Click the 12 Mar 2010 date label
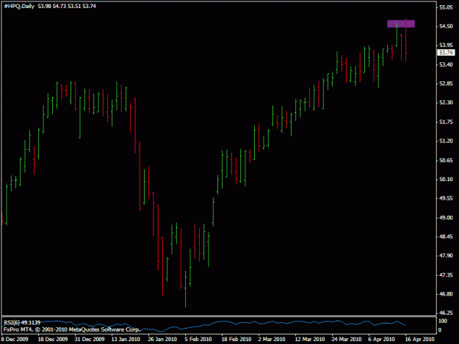The height and width of the screenshot is (344, 459). point(310,340)
